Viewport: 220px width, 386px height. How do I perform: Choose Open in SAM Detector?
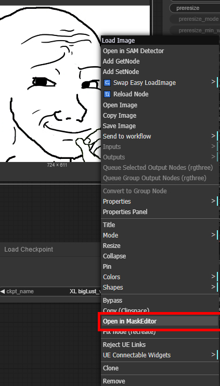coord(160,51)
